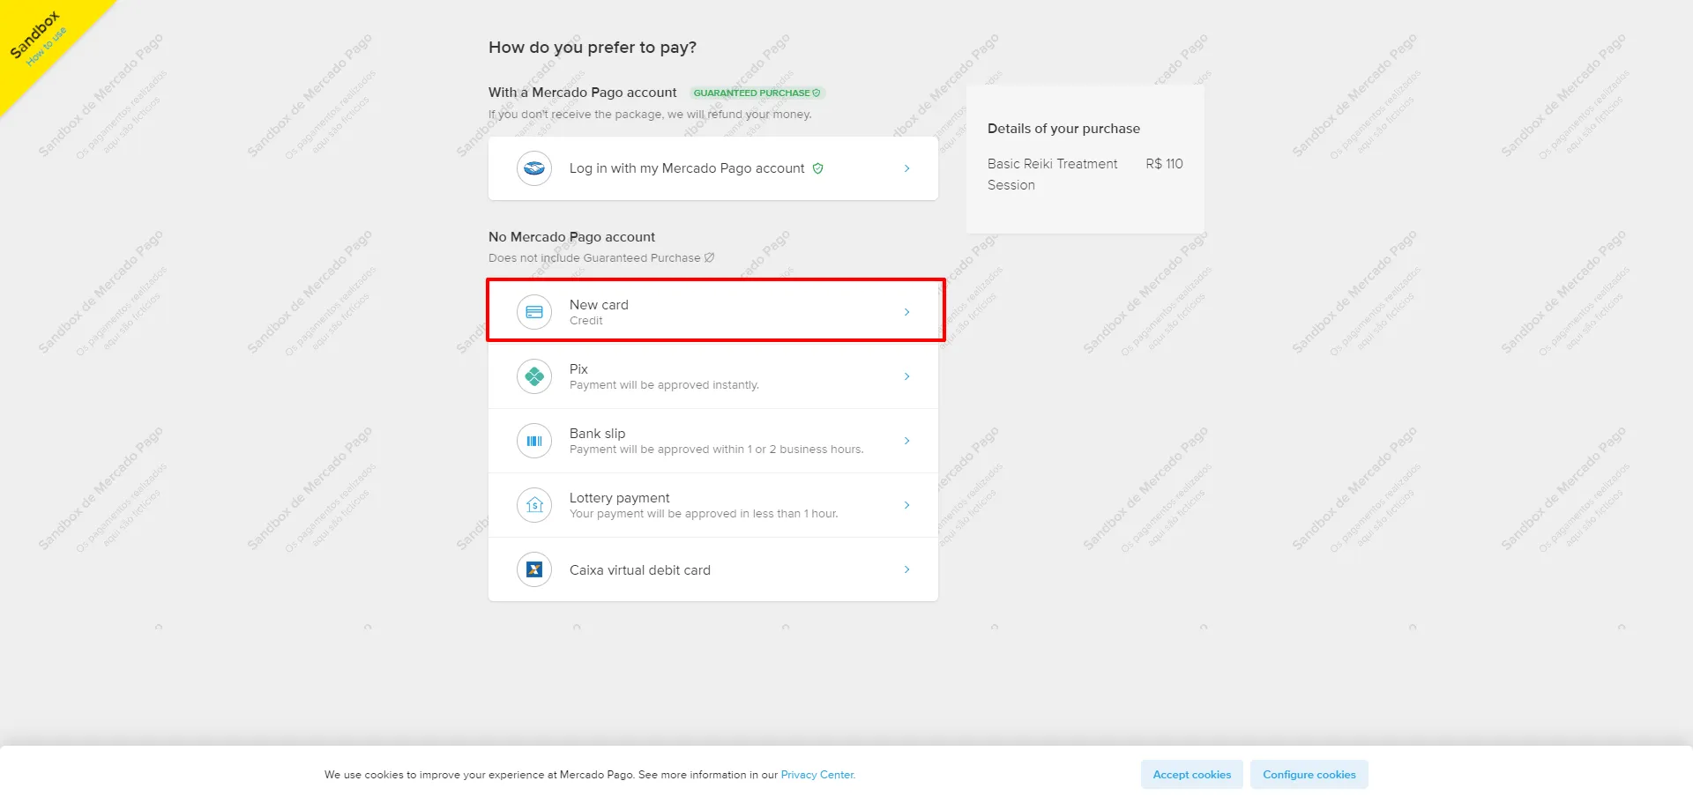Select the Bank slip payment option label
Viewport: 1693px width, 803px height.
[x=597, y=433]
